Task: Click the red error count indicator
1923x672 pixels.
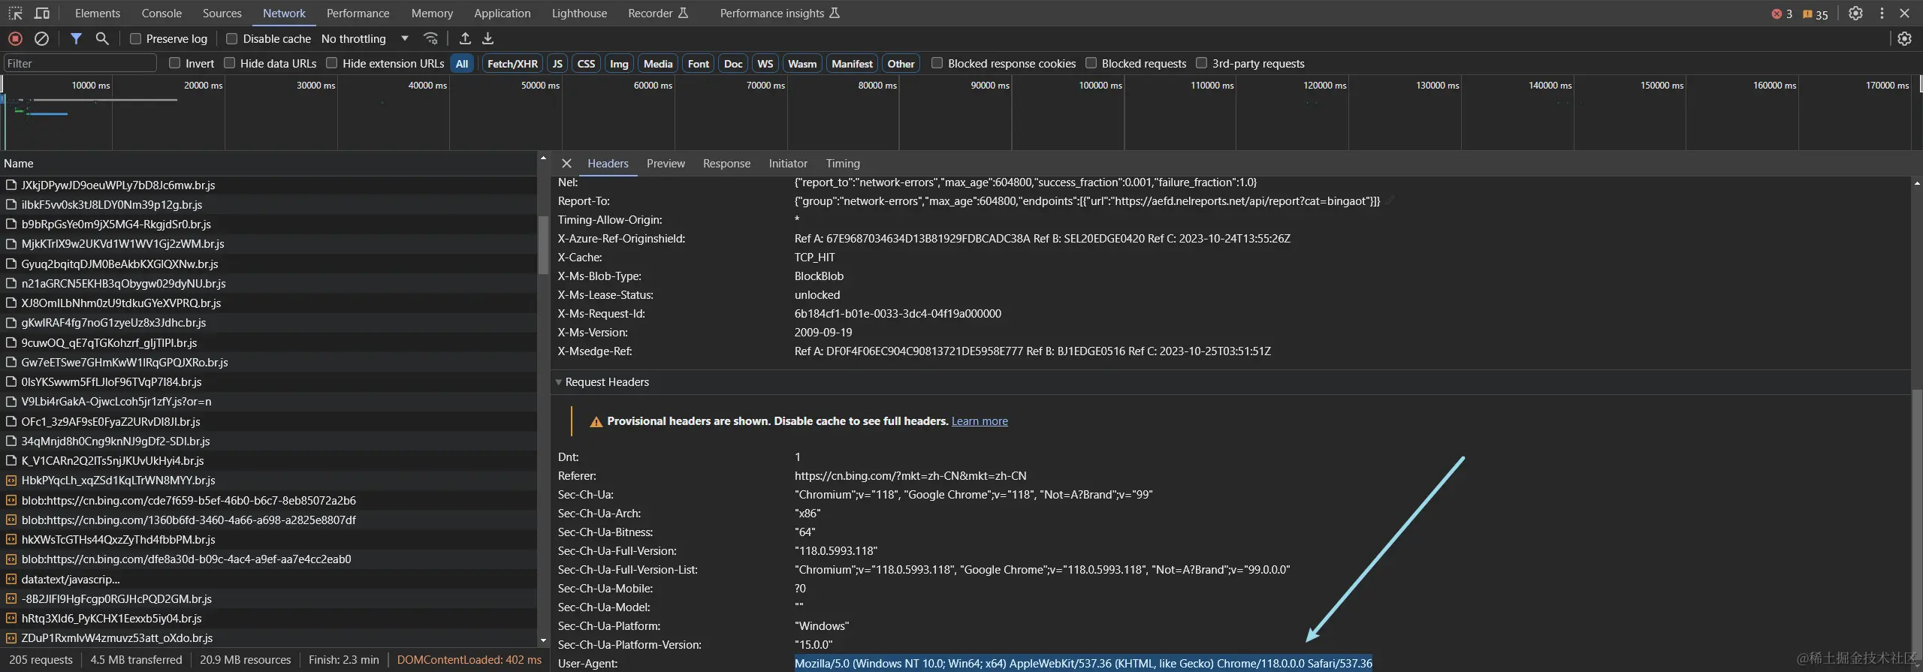Action: pyautogui.click(x=1782, y=14)
